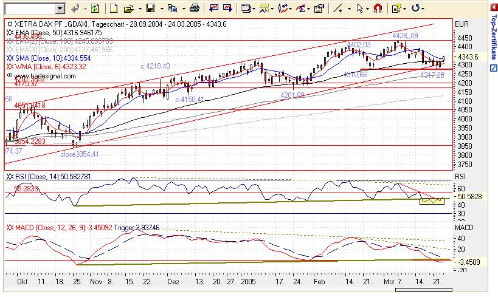Select the SMA [Close, 10] legend entry
Viewport: 498px width, 297px height.
tap(49, 58)
